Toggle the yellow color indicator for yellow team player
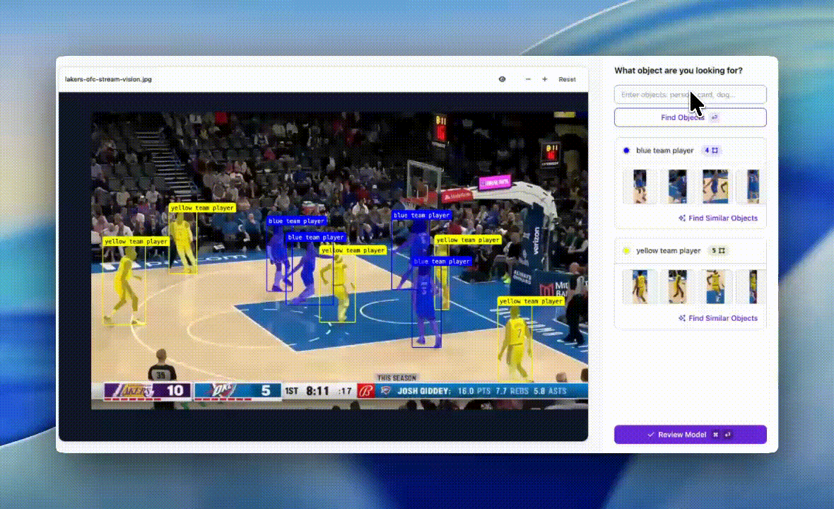Image resolution: width=834 pixels, height=509 pixels. (x=626, y=250)
